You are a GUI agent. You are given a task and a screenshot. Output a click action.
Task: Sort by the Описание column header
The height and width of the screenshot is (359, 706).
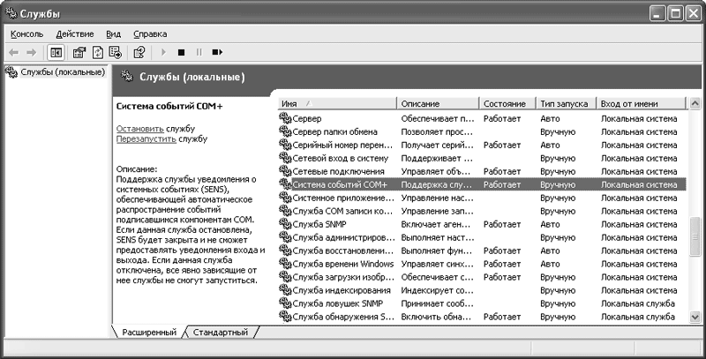coord(438,103)
